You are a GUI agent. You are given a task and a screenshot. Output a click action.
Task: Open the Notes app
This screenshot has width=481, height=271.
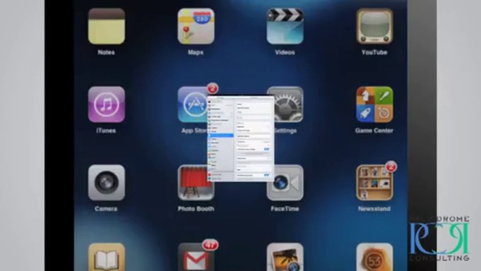click(x=106, y=26)
